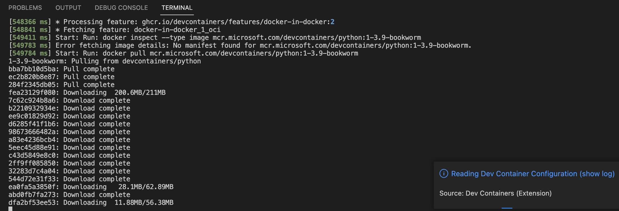Click the 'Error fetching image details' line
The image size is (619, 211).
[x=240, y=45]
